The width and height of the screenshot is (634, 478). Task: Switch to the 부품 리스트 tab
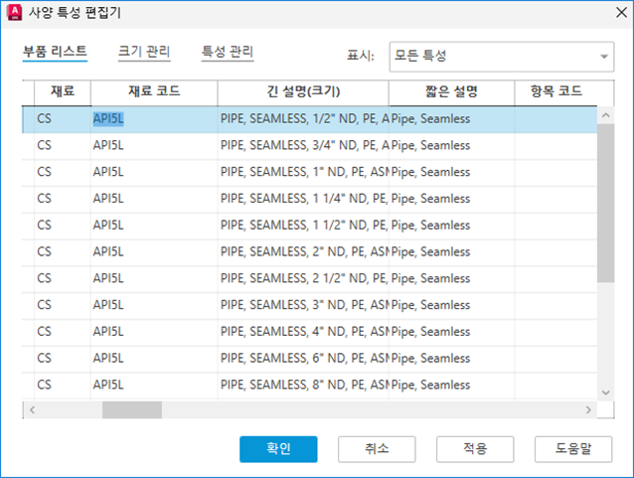tap(55, 52)
